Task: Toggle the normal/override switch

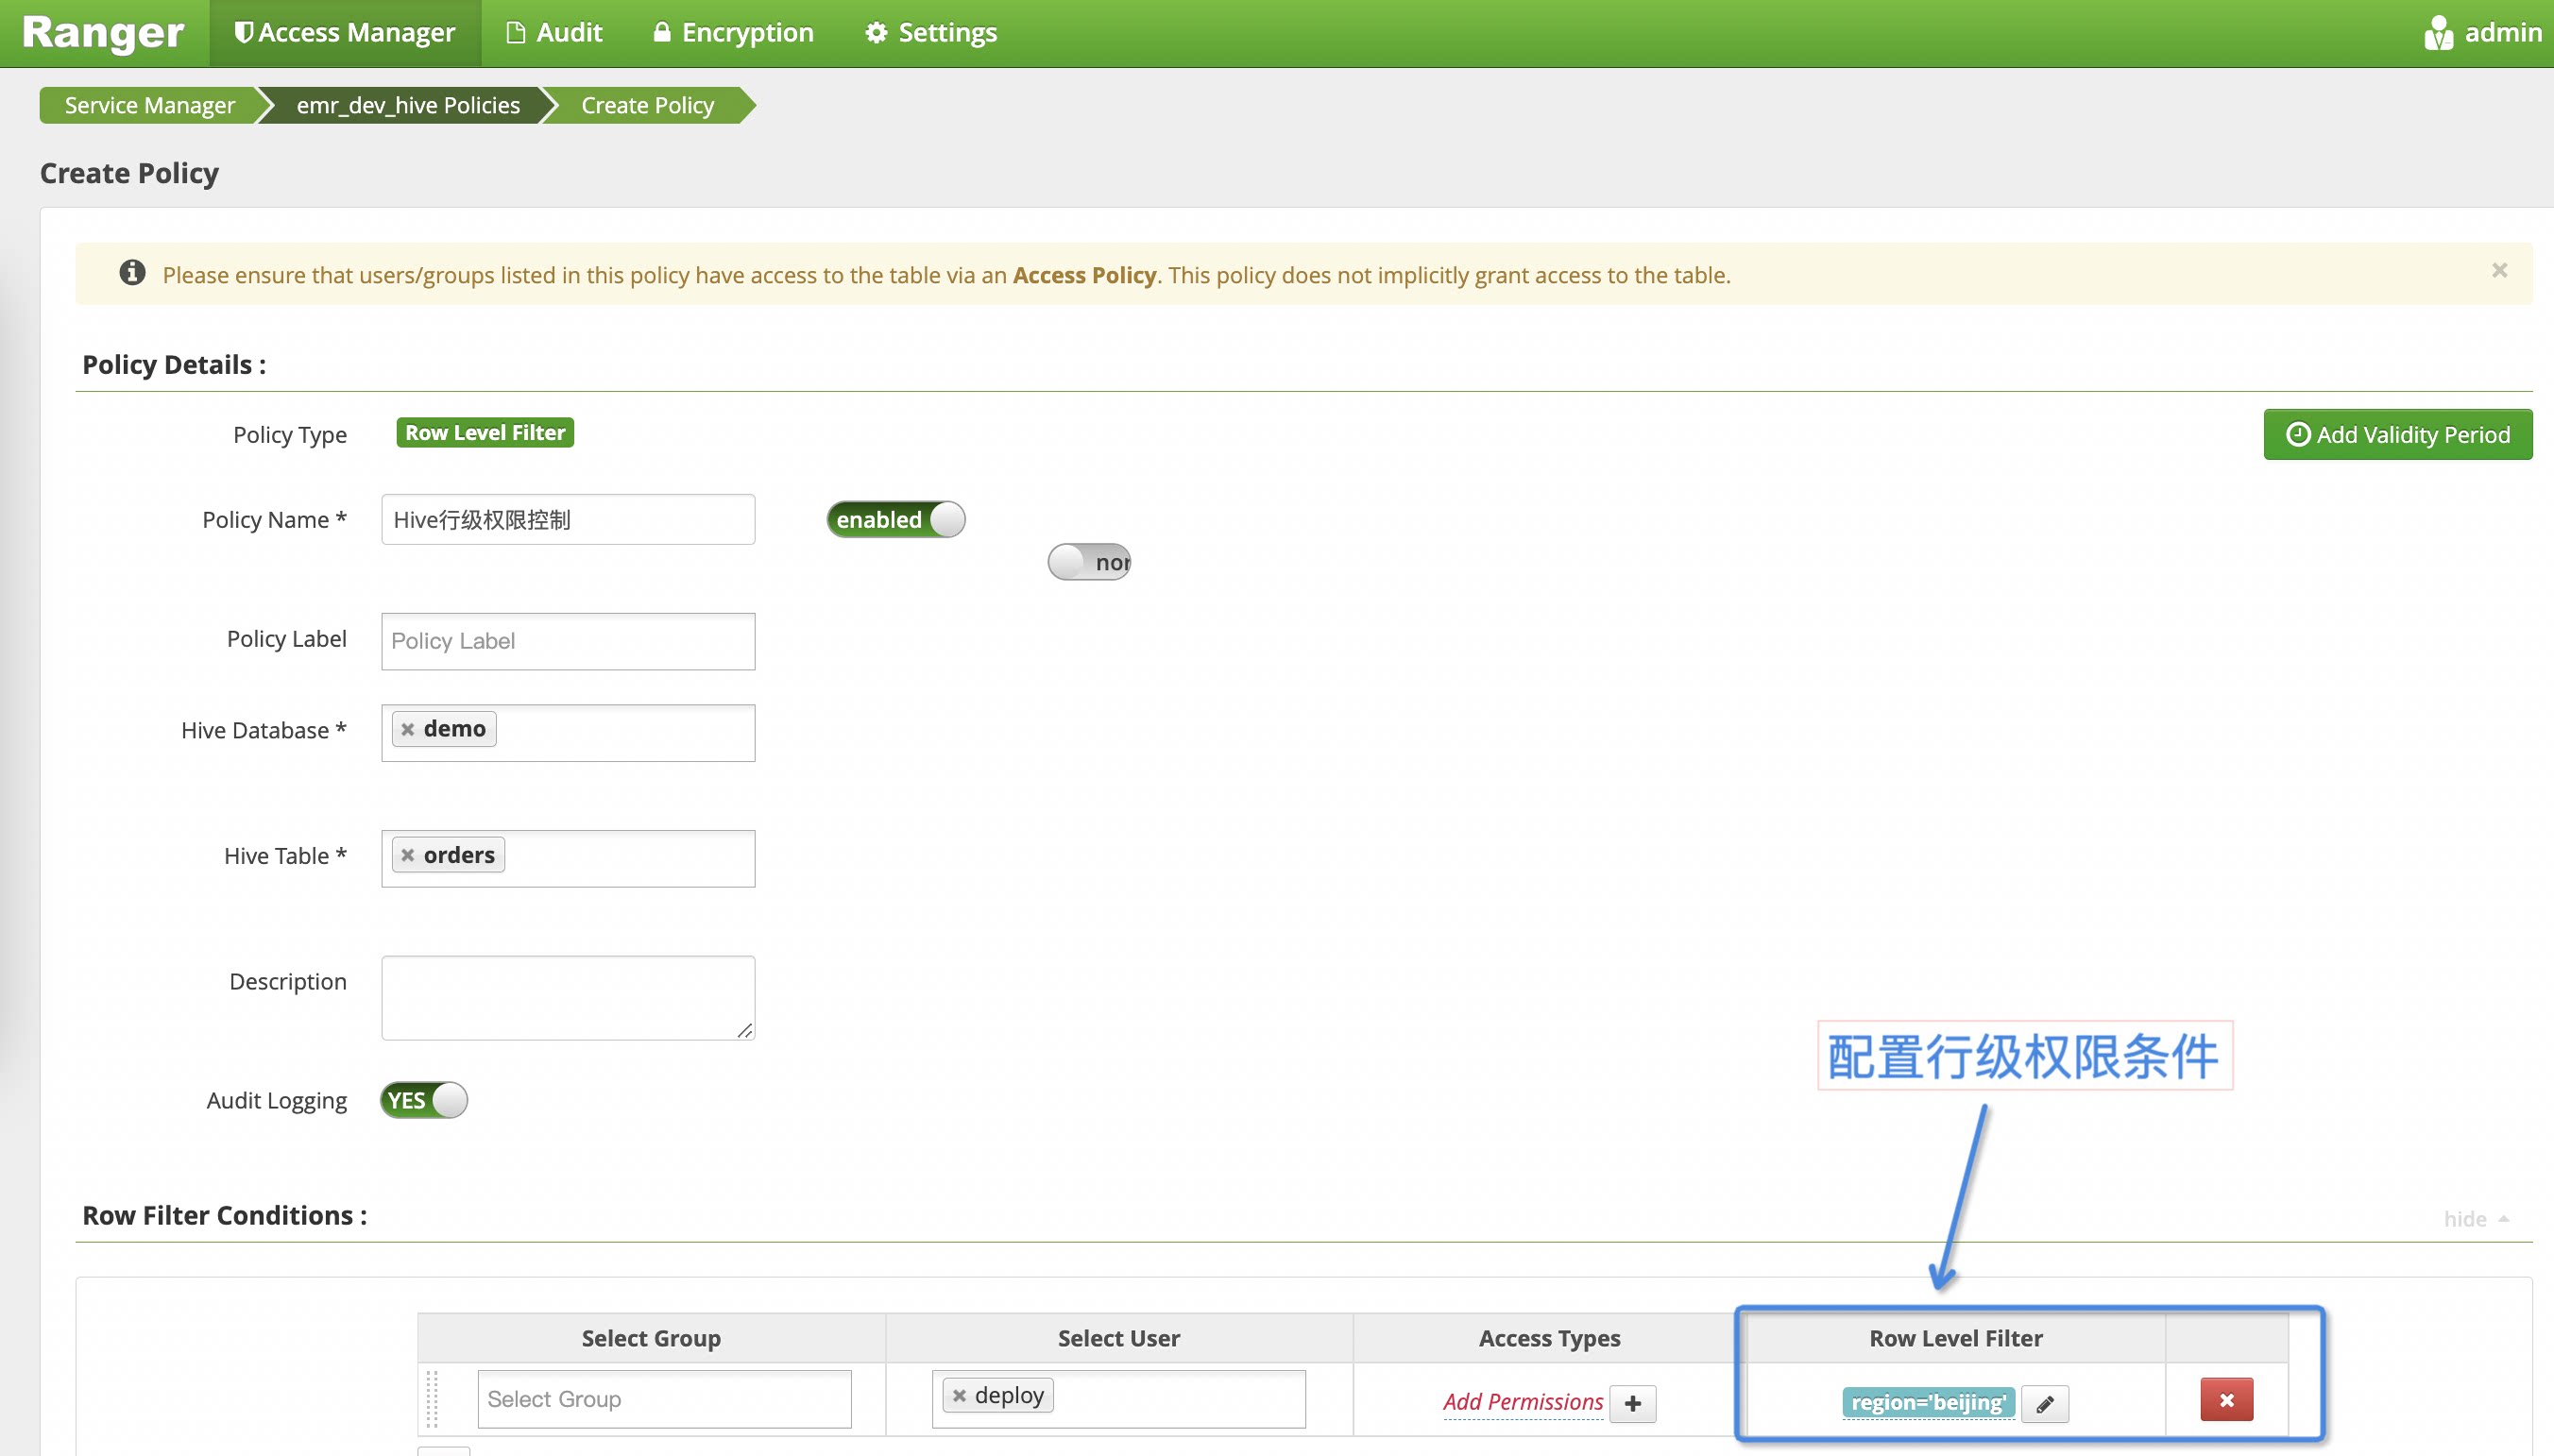Action: (x=1088, y=562)
